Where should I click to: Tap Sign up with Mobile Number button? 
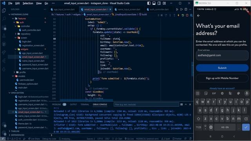[222, 78]
